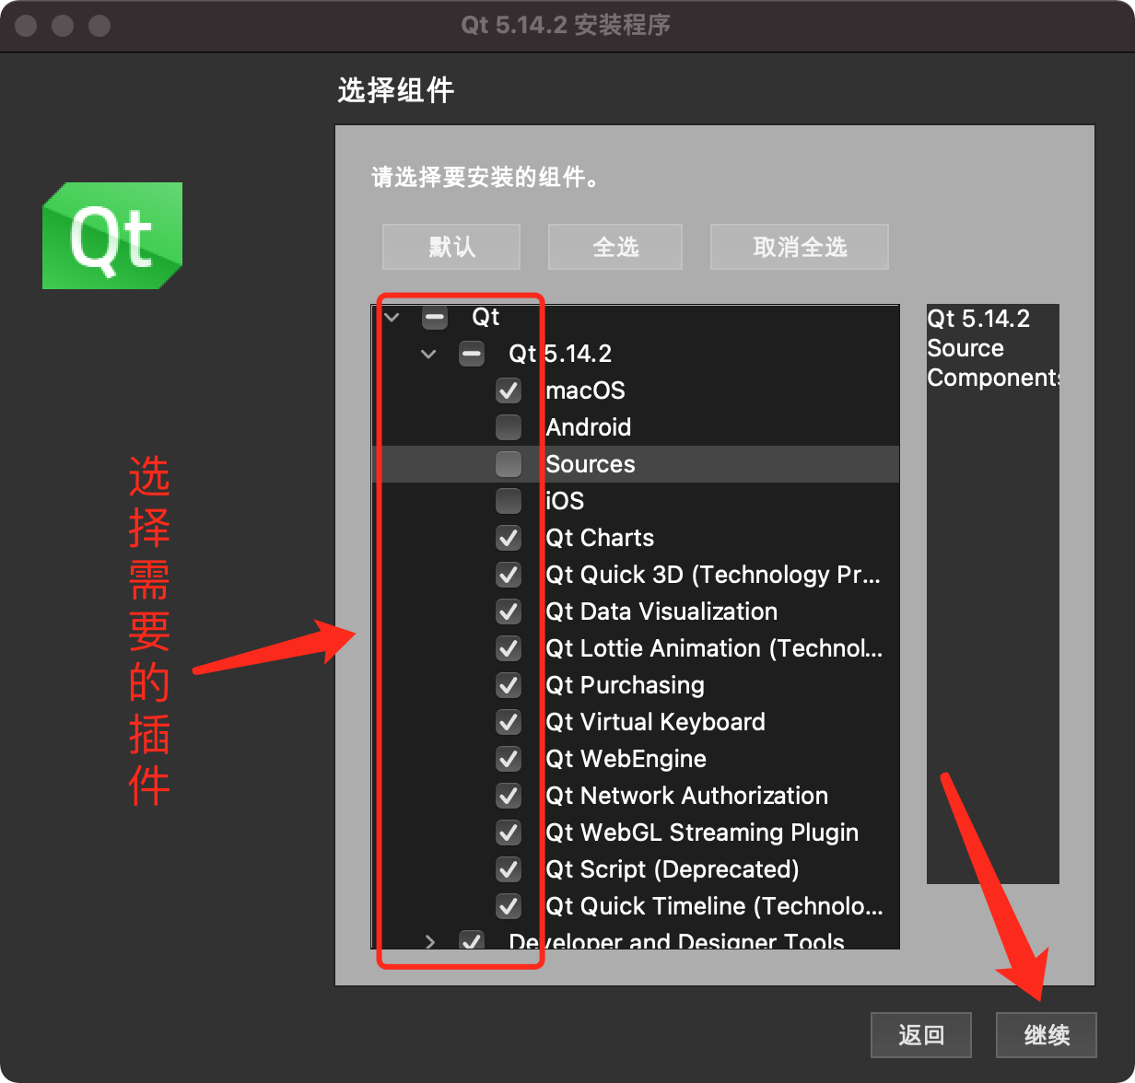Uncheck Qt Network Authorization
This screenshot has height=1083, width=1135.
(509, 796)
